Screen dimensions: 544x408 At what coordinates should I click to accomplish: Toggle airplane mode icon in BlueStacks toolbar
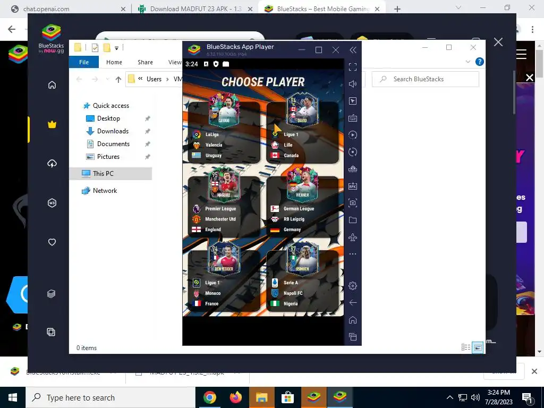[353, 237]
